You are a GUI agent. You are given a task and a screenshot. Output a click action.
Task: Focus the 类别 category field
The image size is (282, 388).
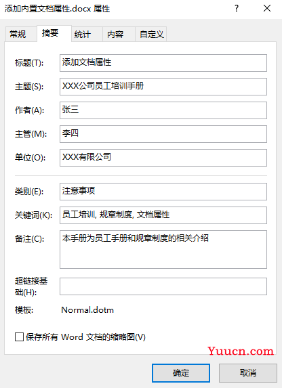click(163, 192)
